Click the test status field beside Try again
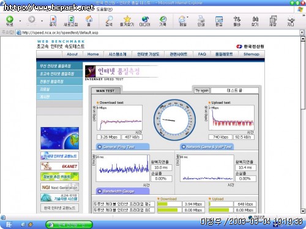 coord(234,90)
